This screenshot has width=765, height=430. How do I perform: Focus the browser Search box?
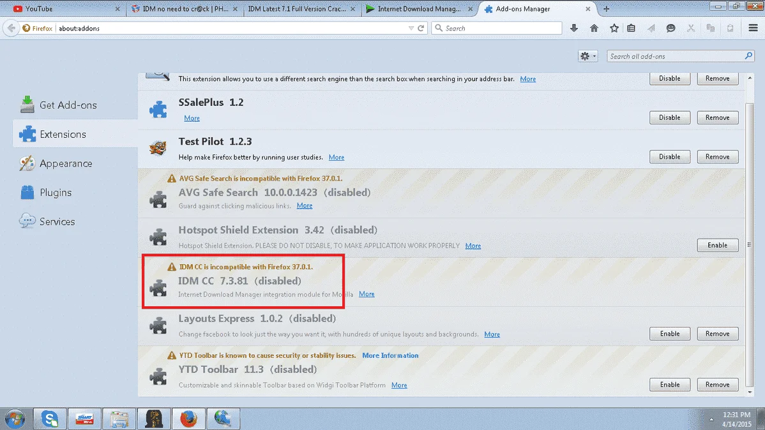497,28
